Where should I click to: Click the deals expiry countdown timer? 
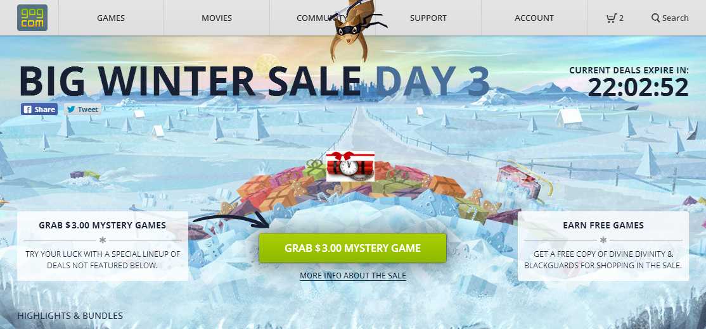click(638, 87)
